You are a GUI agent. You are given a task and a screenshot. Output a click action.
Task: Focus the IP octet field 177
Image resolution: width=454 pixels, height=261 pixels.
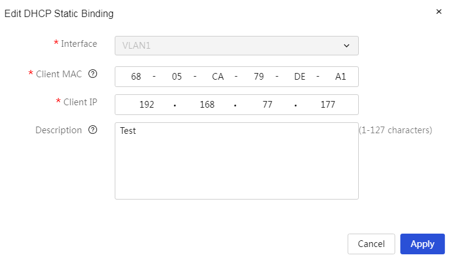(x=328, y=105)
